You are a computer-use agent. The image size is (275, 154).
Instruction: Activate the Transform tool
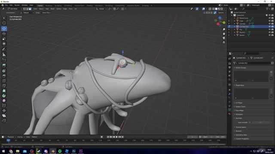[x=4, y=44]
